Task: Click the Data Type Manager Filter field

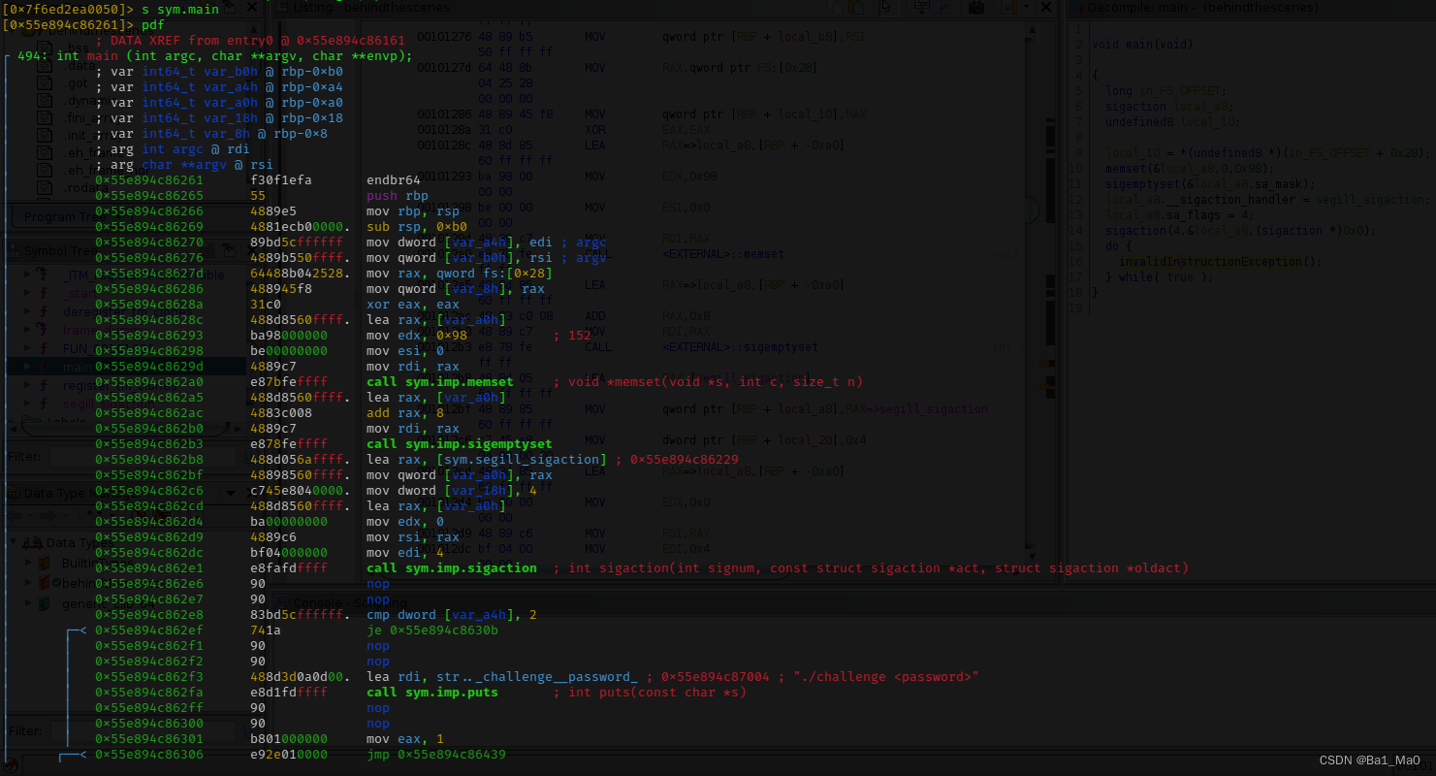Action: (143, 729)
